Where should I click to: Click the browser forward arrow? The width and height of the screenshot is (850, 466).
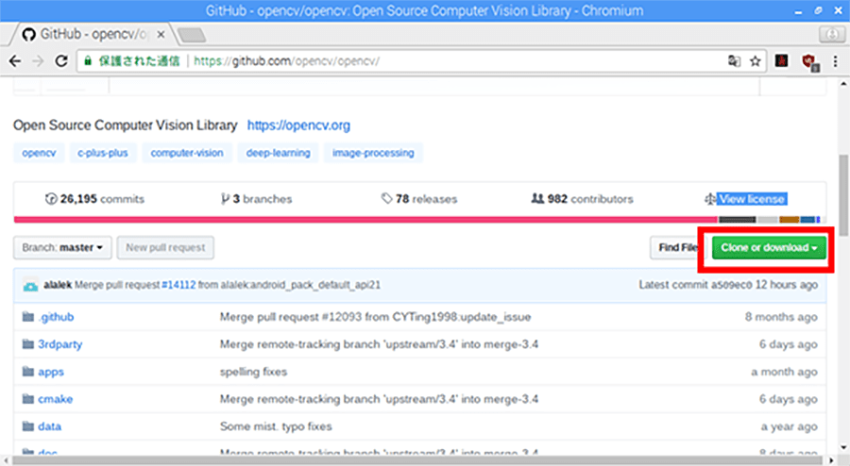38,61
